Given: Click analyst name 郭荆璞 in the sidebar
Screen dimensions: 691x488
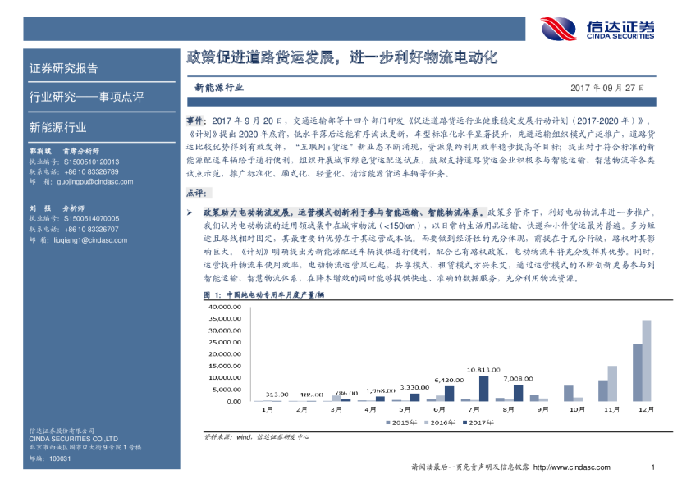Looking at the screenshot, I should coord(40,152).
